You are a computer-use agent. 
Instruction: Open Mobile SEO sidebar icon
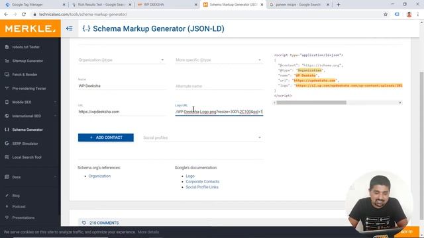tap(7, 102)
